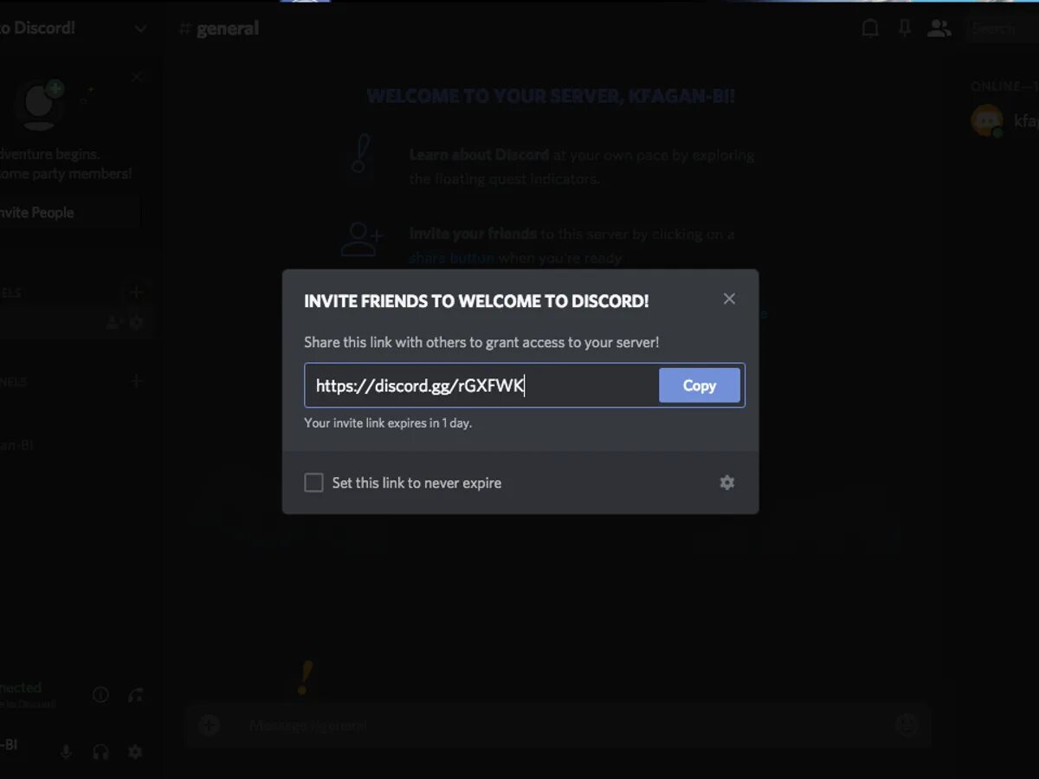This screenshot has width=1039, height=779.
Task: Add a text channel with plus icon
Action: click(135, 293)
